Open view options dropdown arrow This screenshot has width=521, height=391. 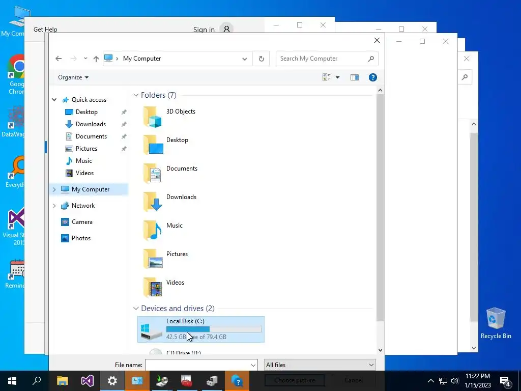click(338, 77)
